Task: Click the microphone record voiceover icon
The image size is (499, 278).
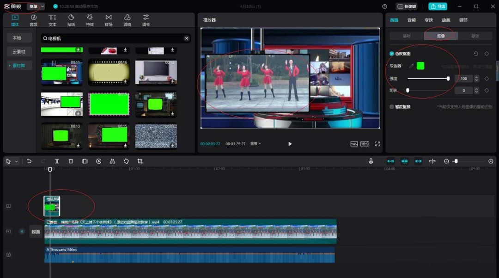Action: (x=371, y=161)
